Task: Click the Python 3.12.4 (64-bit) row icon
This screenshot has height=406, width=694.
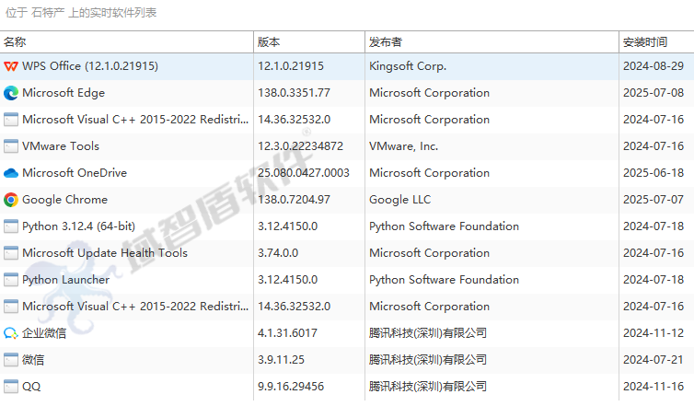Action: [11, 226]
